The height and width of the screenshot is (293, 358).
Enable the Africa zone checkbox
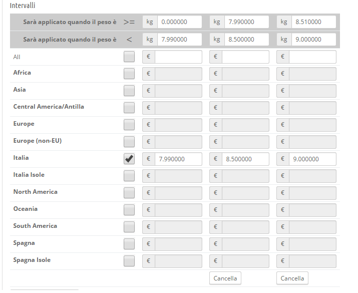pyautogui.click(x=129, y=74)
